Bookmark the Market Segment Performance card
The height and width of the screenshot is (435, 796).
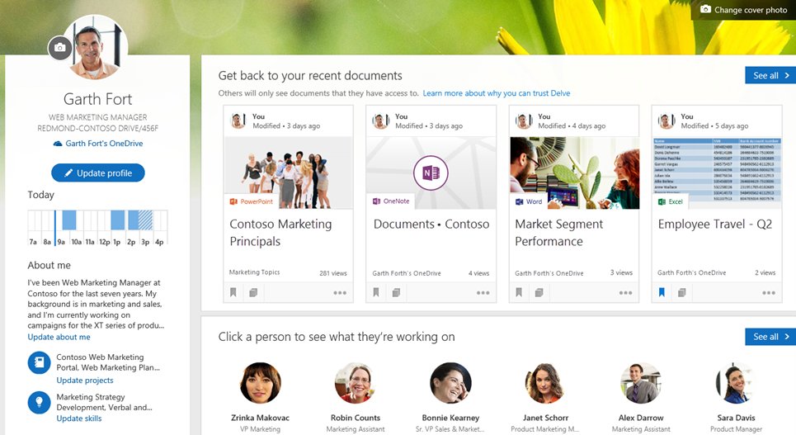tap(519, 292)
